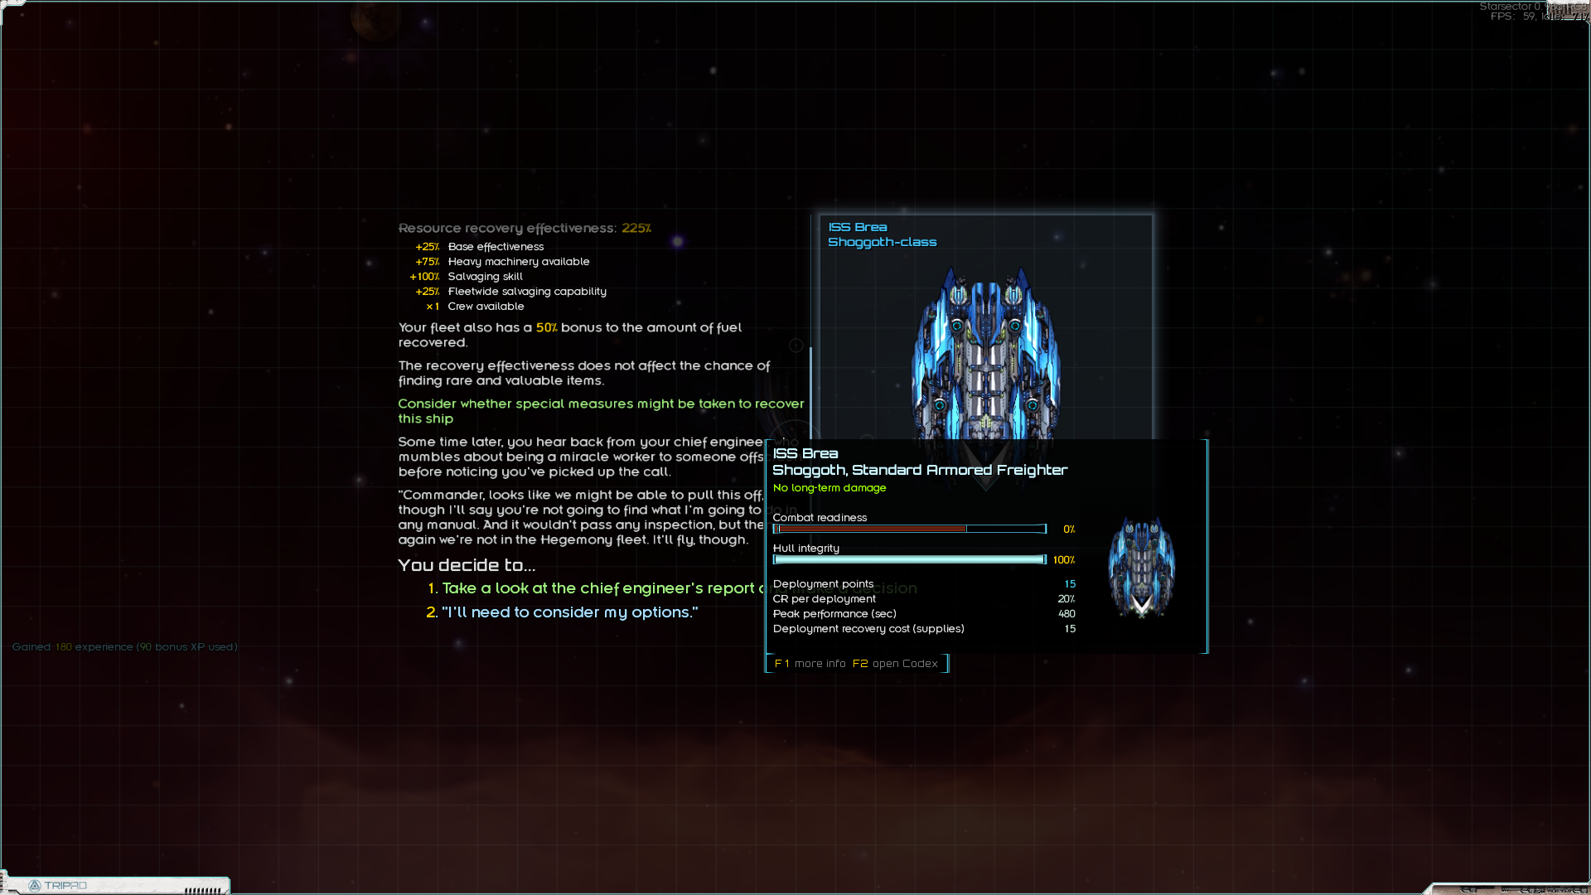Click small ship thumbnail in tooltip
This screenshot has height=895, width=1591.
[1141, 568]
